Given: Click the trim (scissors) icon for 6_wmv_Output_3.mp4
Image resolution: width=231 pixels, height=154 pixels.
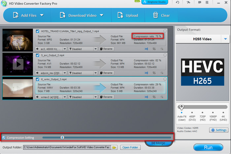Looking at the screenshot, I should pyautogui.click(x=146, y=97).
